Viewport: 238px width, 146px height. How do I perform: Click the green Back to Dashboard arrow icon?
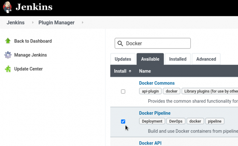click(x=8, y=41)
